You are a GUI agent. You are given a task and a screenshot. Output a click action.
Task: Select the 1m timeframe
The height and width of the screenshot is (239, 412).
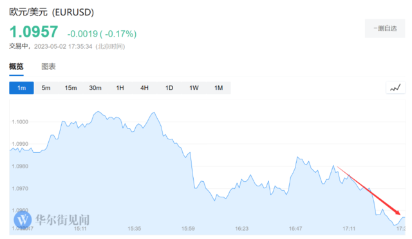[21, 88]
